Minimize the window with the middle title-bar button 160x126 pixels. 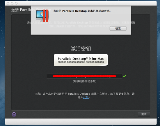(12, 3)
